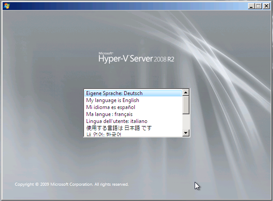Click the language list scroll-down arrow

(186, 133)
